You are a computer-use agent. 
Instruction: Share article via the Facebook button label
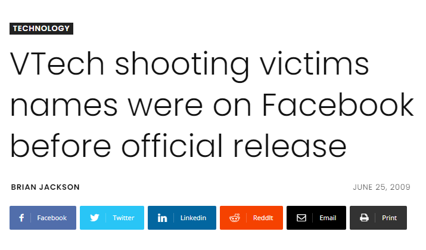(52, 218)
